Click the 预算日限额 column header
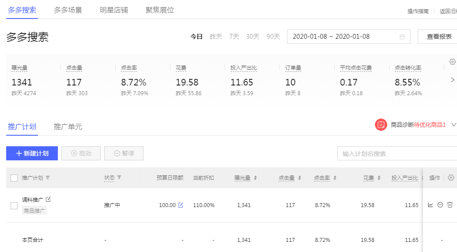 [170, 178]
